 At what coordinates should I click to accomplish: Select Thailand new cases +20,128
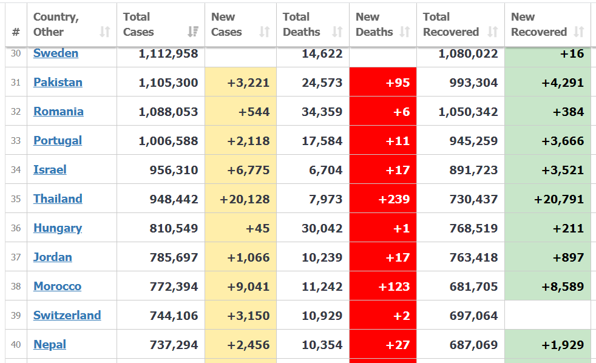click(x=245, y=199)
